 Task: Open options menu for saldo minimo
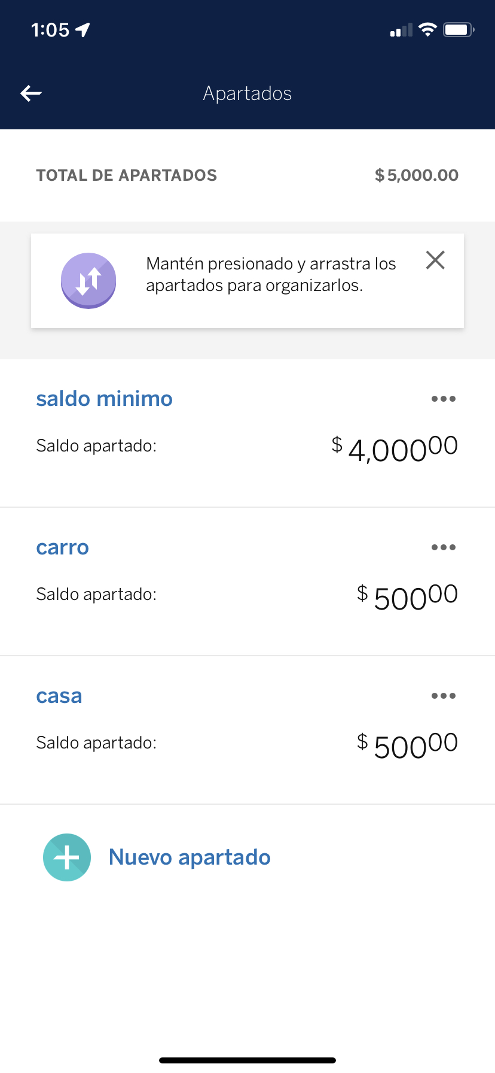point(443,399)
